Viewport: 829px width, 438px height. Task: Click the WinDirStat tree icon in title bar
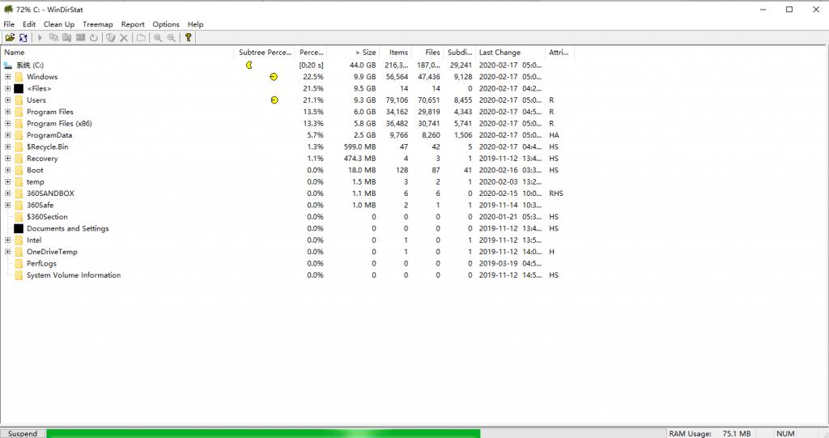pos(8,9)
